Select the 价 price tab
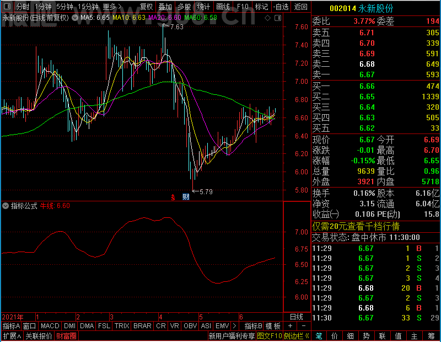This screenshot has height=342, width=441. point(335,336)
